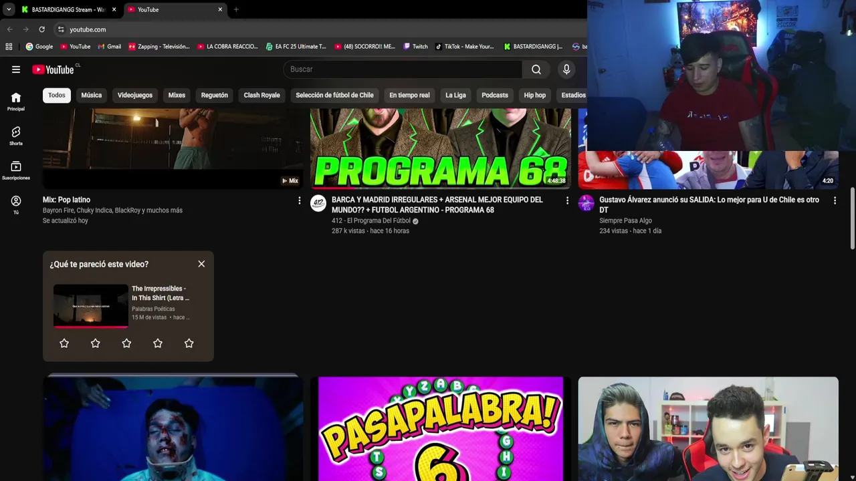The image size is (856, 481).
Task: Select the Reguetón filter chip
Action: [x=215, y=95]
